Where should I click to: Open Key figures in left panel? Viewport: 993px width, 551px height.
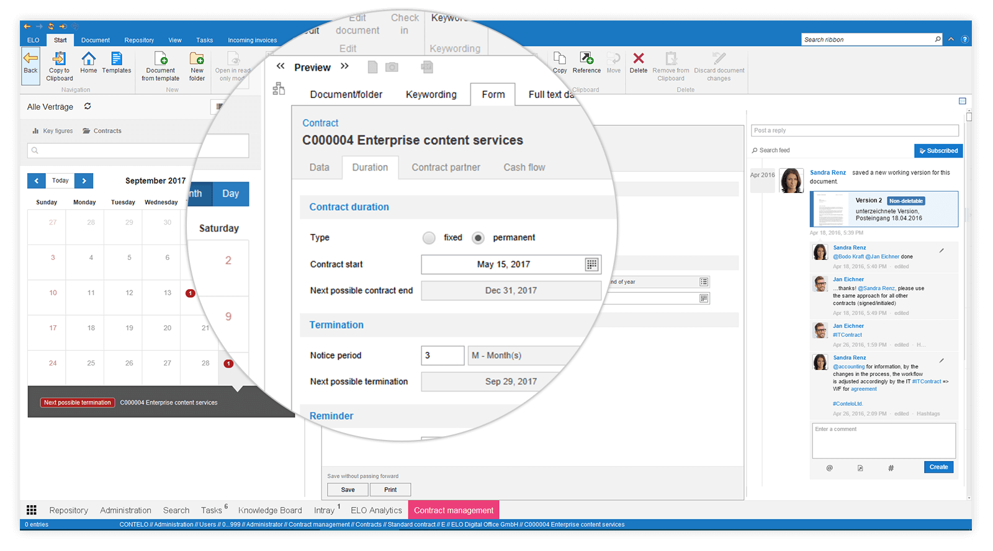click(x=53, y=131)
